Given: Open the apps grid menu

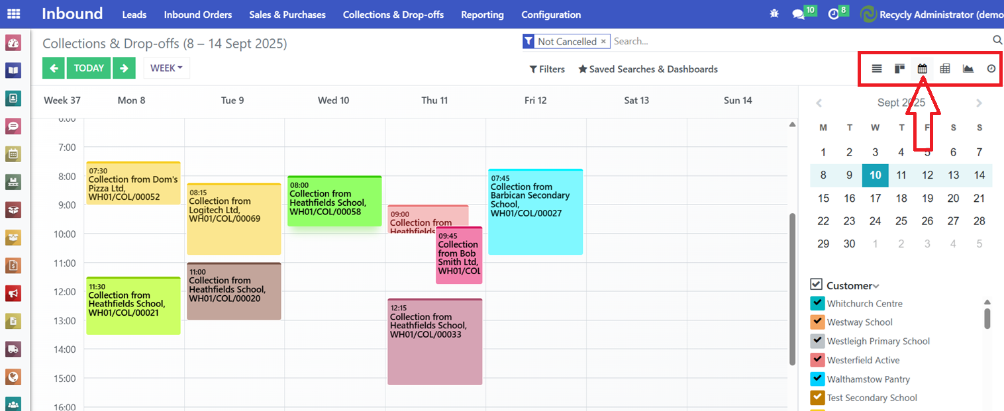Looking at the screenshot, I should (x=13, y=14).
